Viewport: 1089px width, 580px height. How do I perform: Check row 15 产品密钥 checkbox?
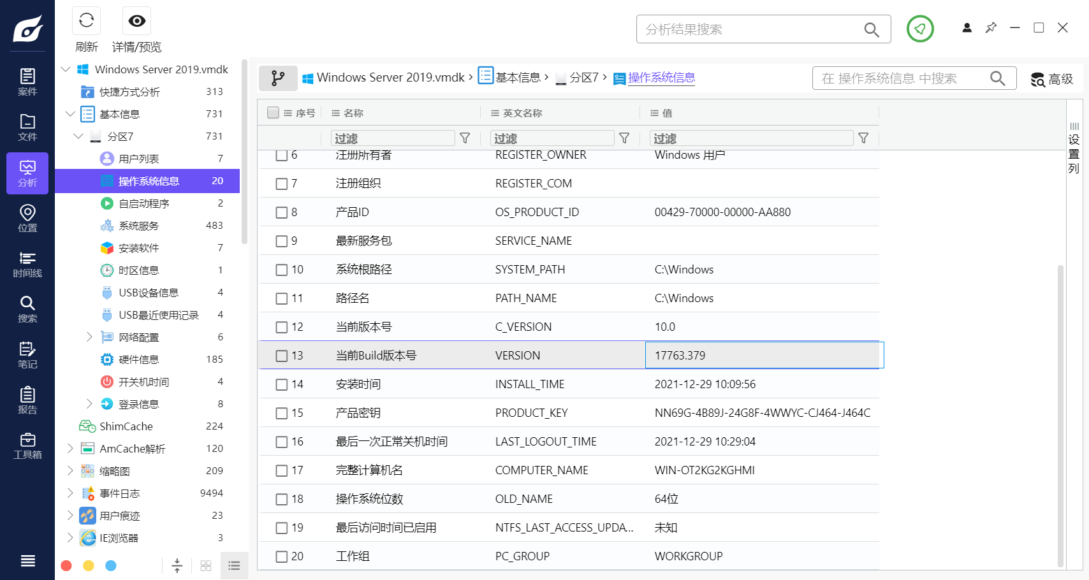tap(281, 413)
